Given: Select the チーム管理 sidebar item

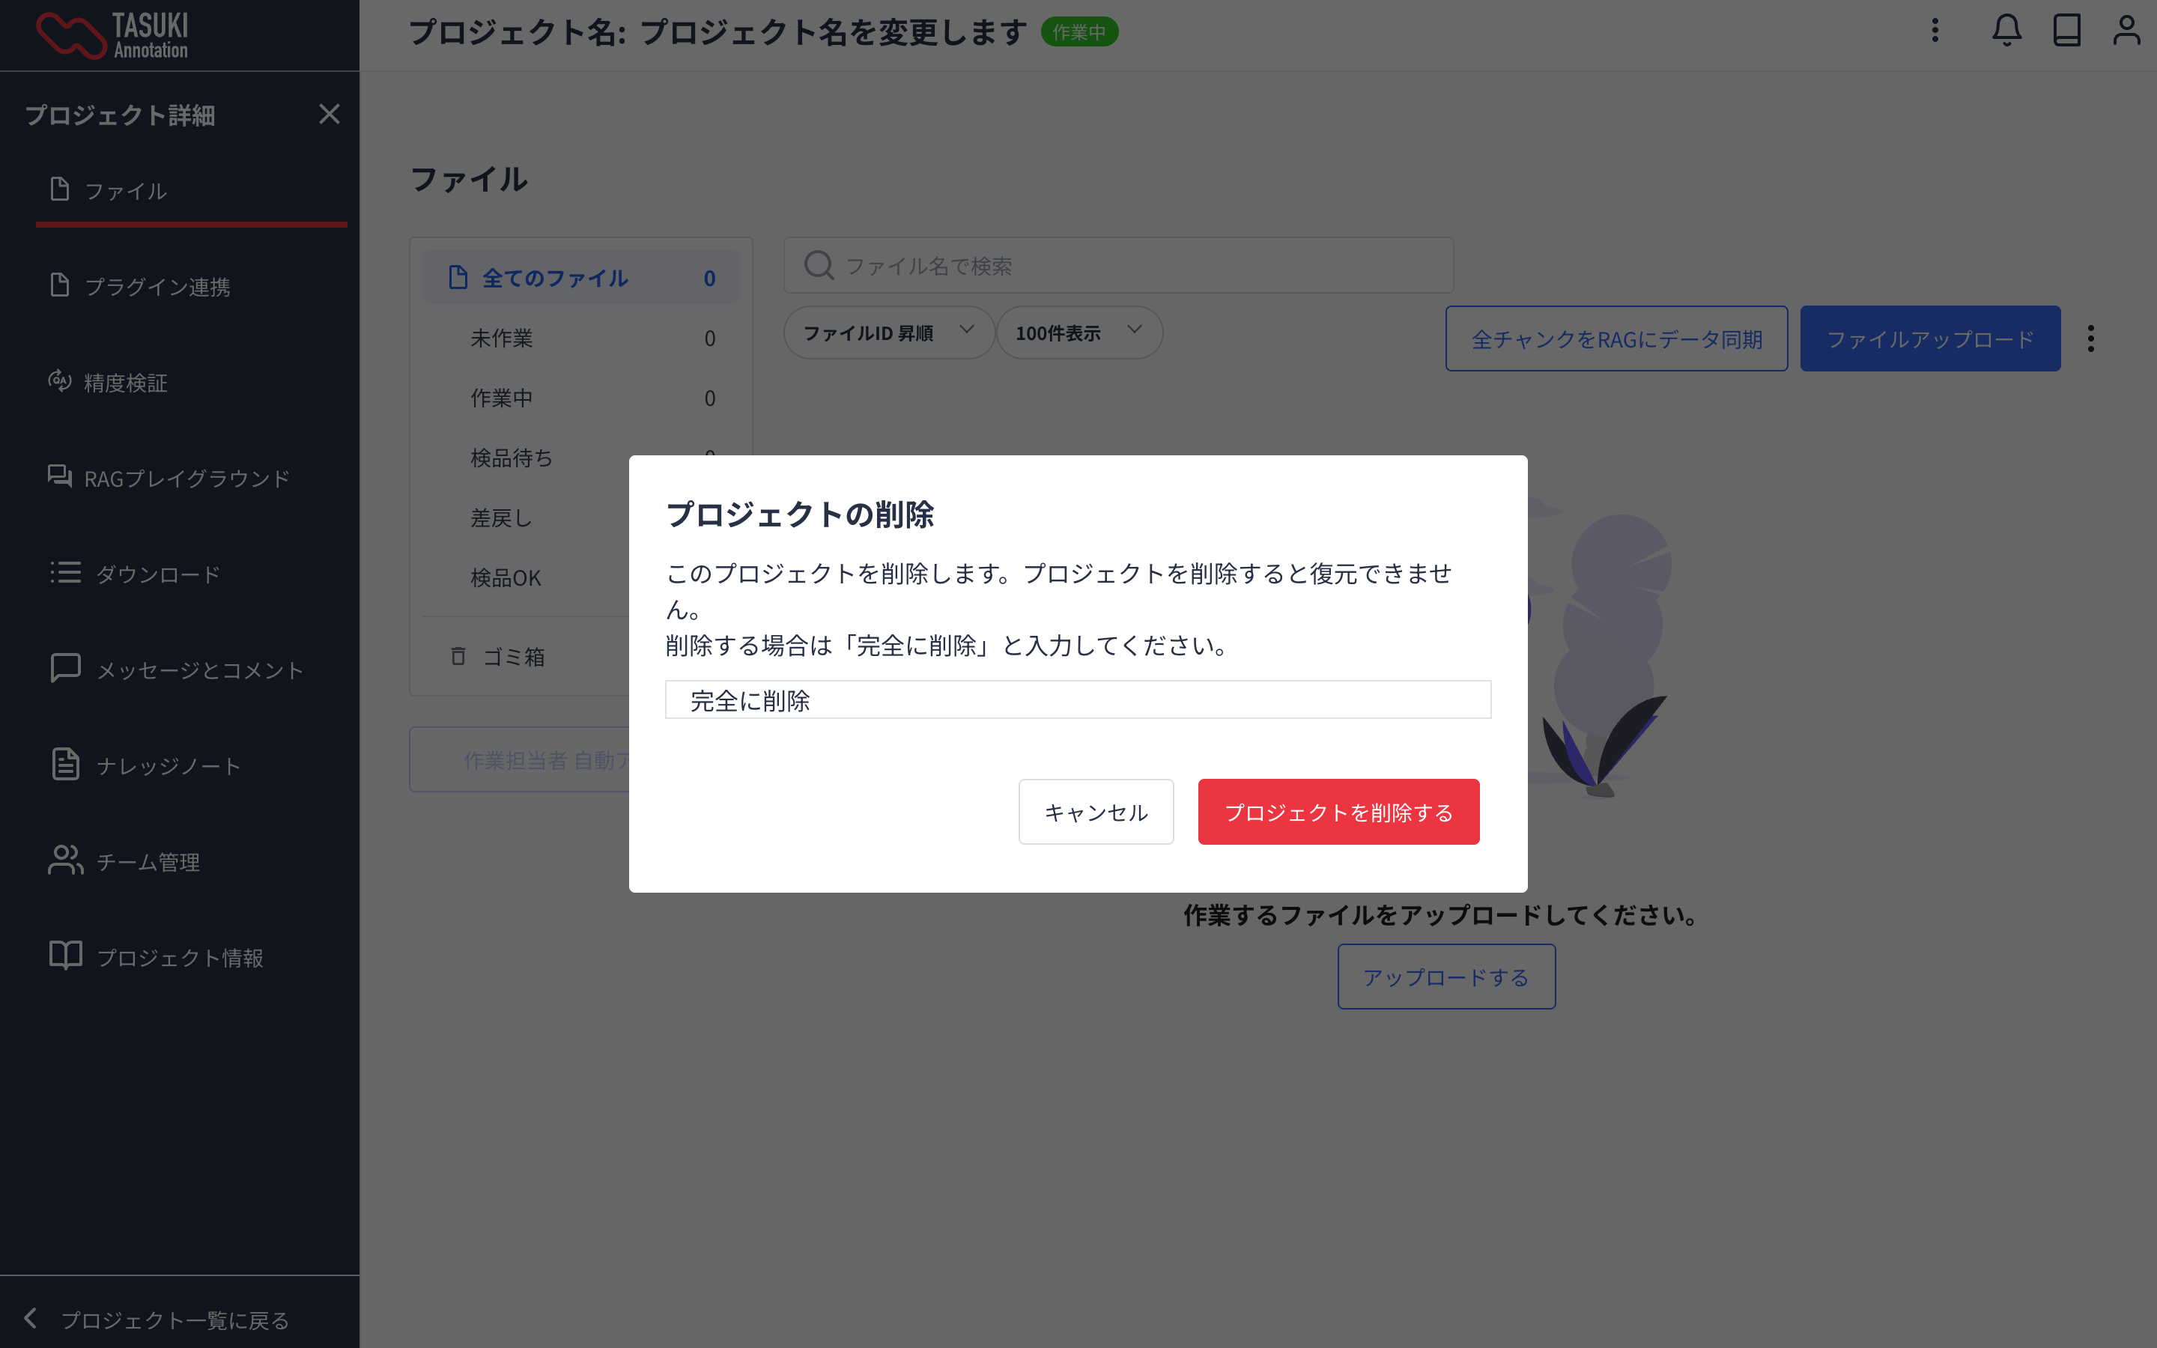Looking at the screenshot, I should pos(148,862).
